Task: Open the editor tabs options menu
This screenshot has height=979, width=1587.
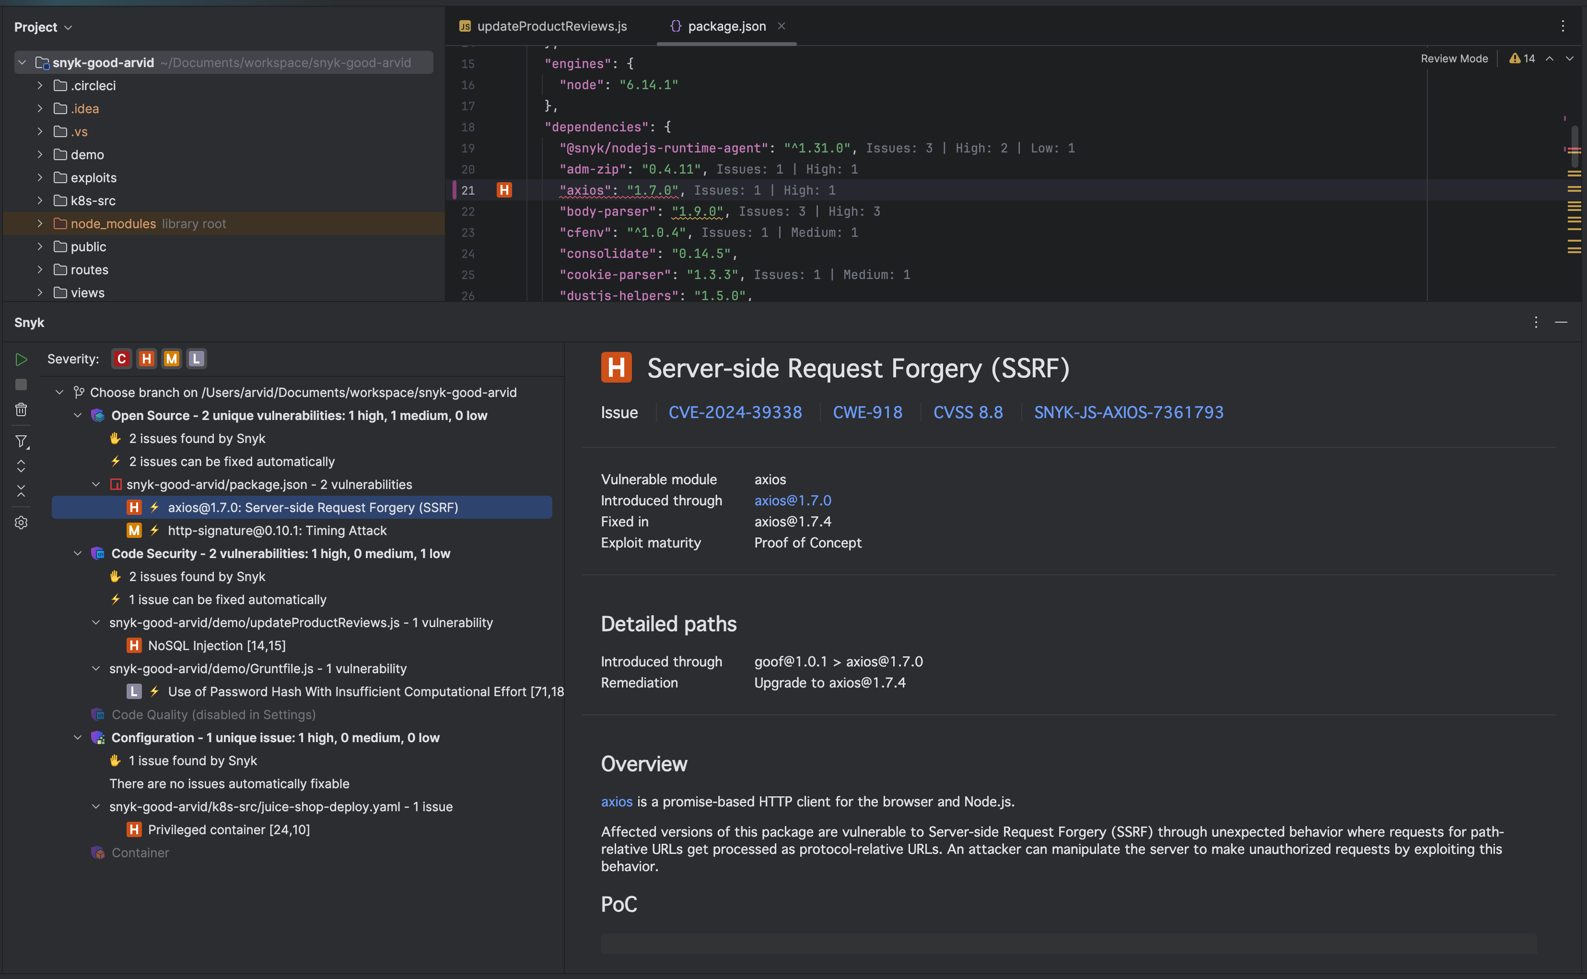Action: [1563, 26]
